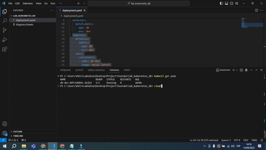Click the remote window indicator in status bar
Image resolution: width=266 pixels, height=150 pixels.
tap(3, 140)
